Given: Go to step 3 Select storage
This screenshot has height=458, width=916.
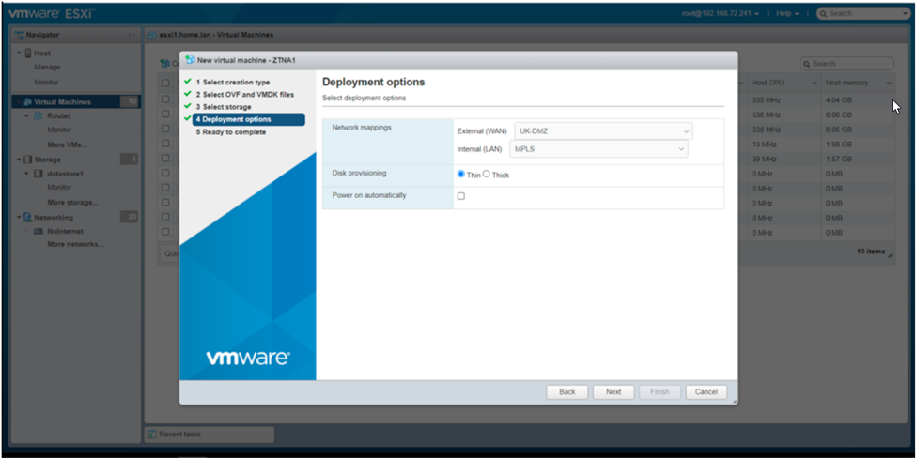Looking at the screenshot, I should (224, 107).
